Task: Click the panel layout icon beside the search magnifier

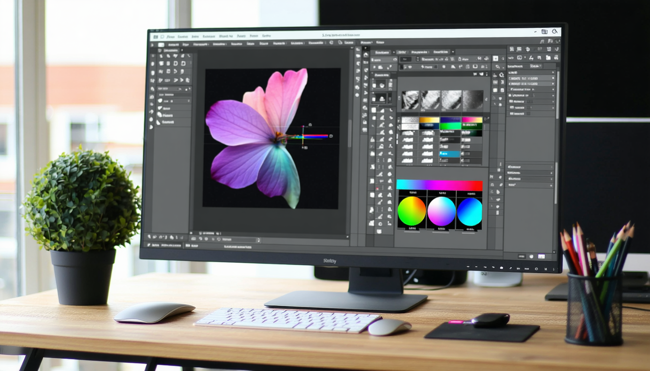Action: (x=544, y=31)
